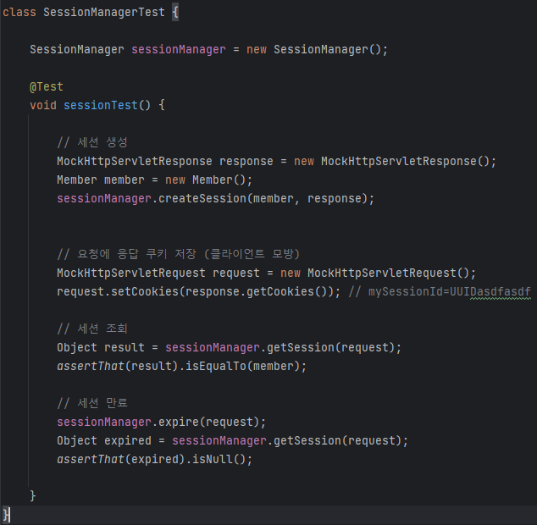Viewport: 537px width, 525px height.
Task: Click assertThat(result) call
Action: [117, 366]
